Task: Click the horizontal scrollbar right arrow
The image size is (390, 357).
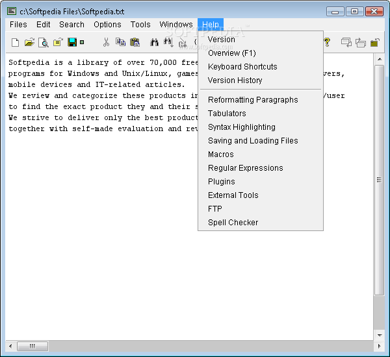Action: tap(379, 347)
